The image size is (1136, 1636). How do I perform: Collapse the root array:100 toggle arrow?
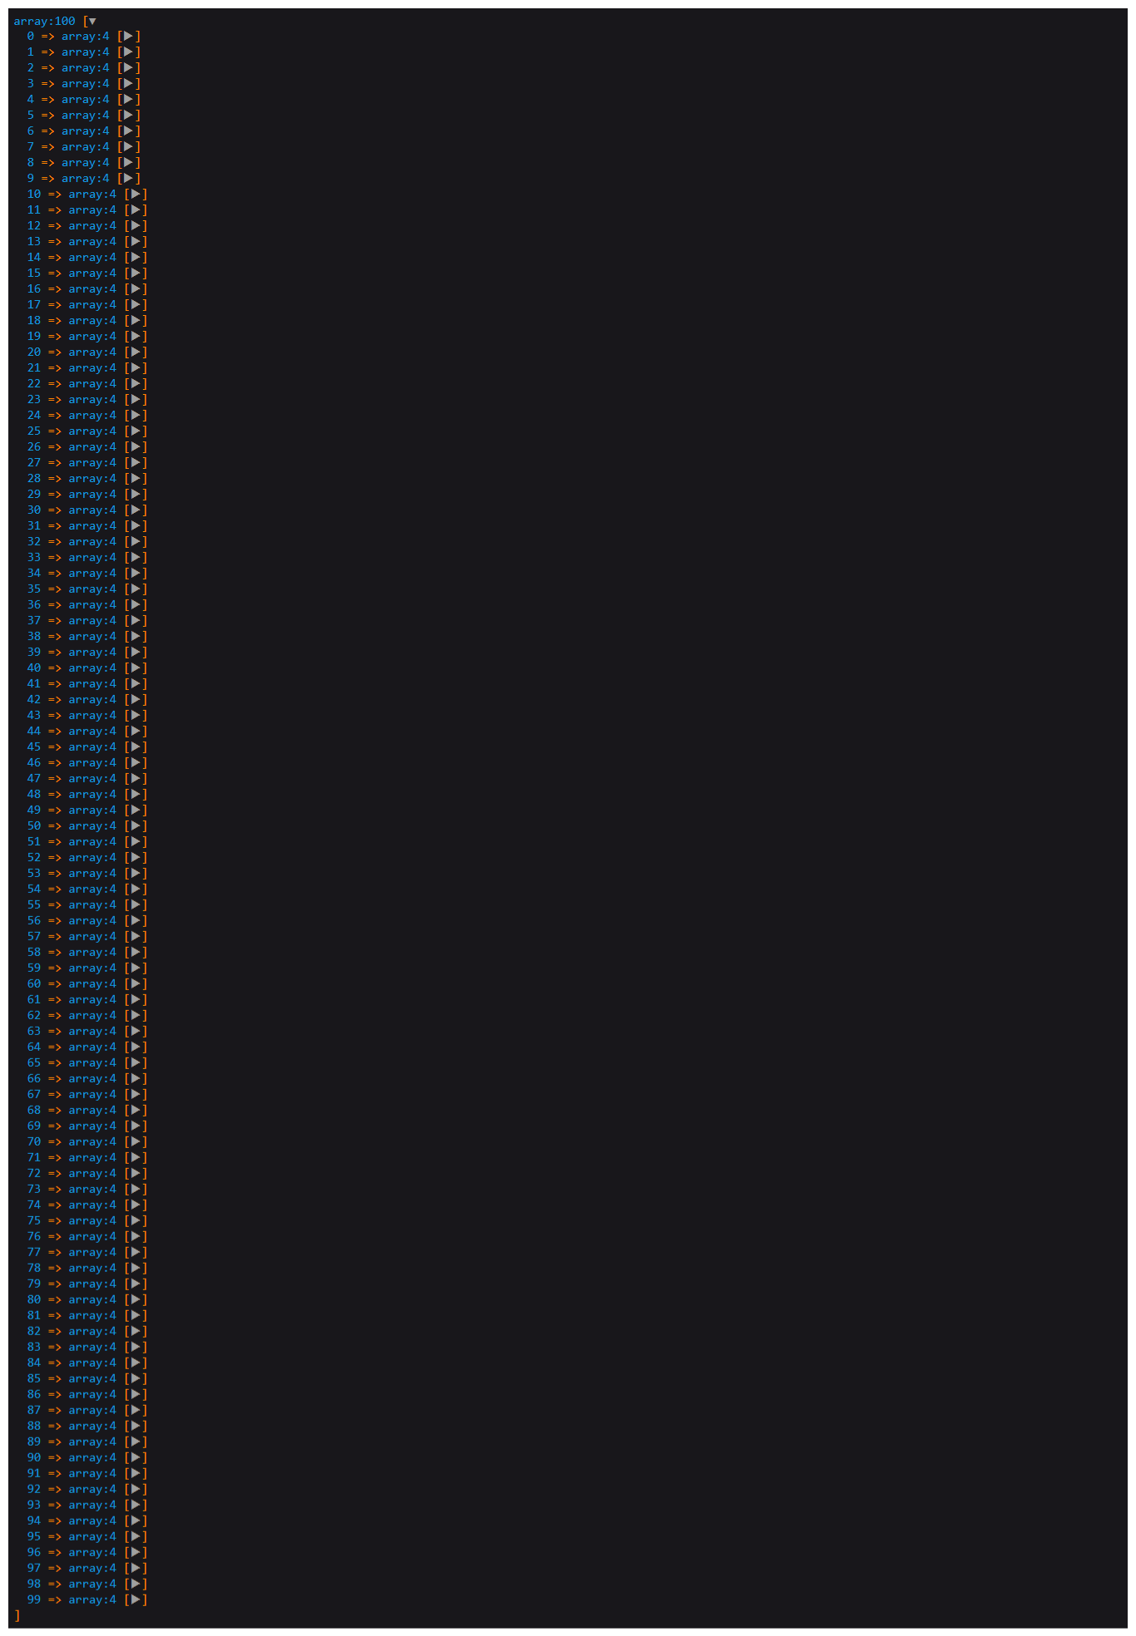(92, 21)
